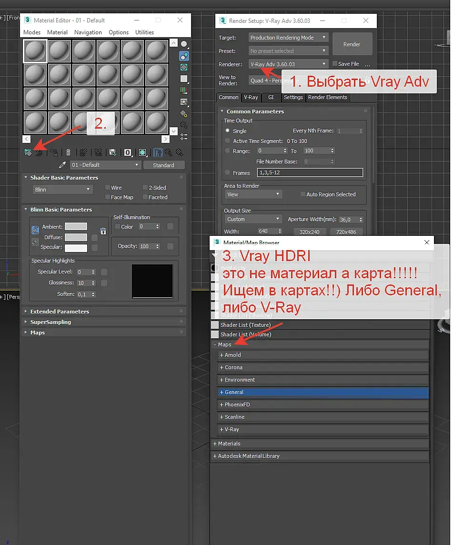Click the Make Unique icon

click(98, 152)
